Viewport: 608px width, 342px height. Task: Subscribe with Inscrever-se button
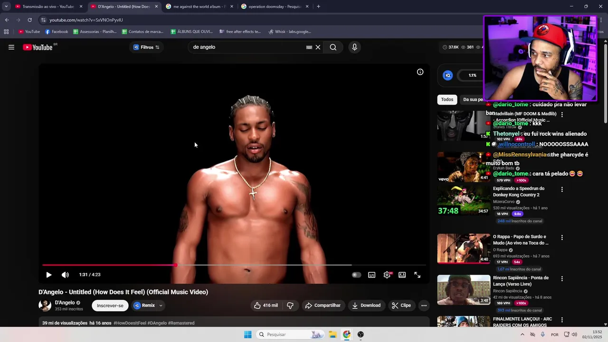pos(110,305)
